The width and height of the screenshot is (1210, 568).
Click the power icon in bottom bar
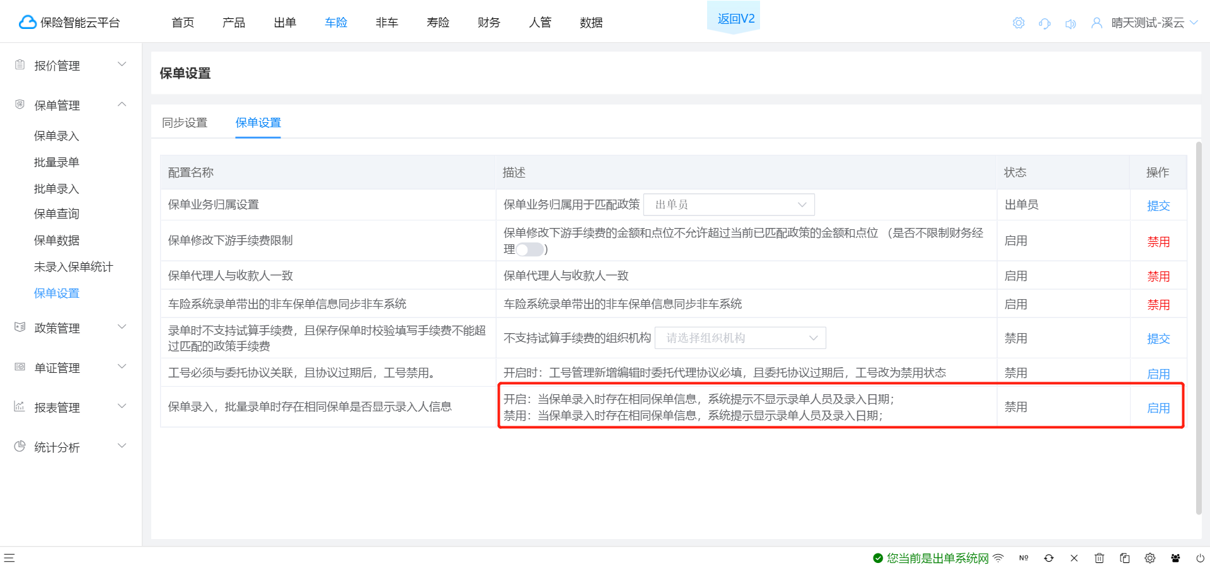click(1201, 558)
